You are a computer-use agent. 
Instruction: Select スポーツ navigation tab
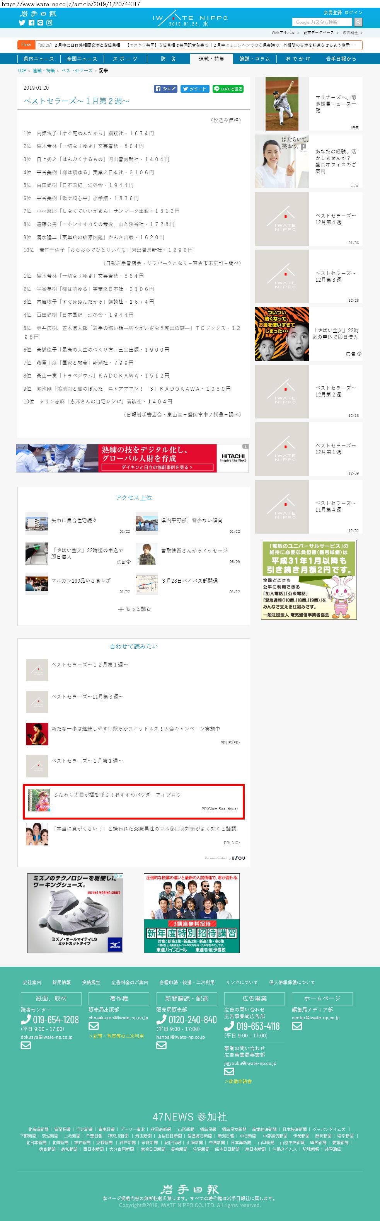tap(125, 59)
